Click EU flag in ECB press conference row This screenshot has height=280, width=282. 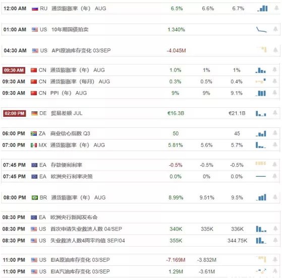[34, 218]
